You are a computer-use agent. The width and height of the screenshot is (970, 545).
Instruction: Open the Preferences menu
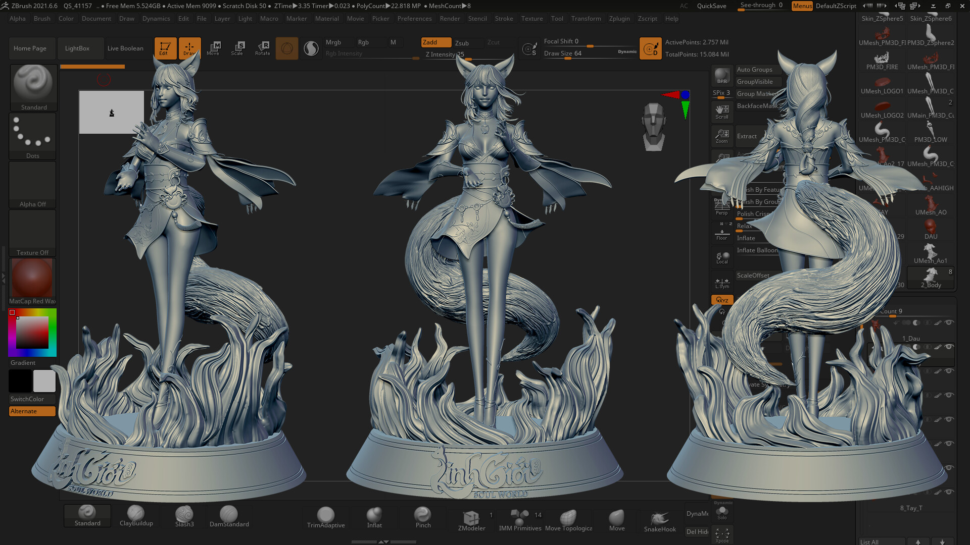point(414,19)
